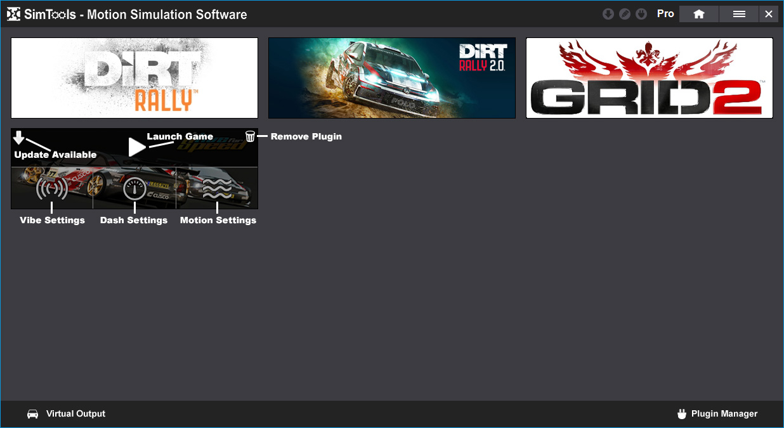Click the SimTools logo icon

(13, 14)
